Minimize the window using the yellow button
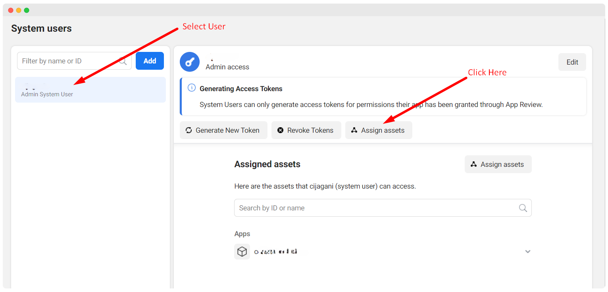 [19, 10]
